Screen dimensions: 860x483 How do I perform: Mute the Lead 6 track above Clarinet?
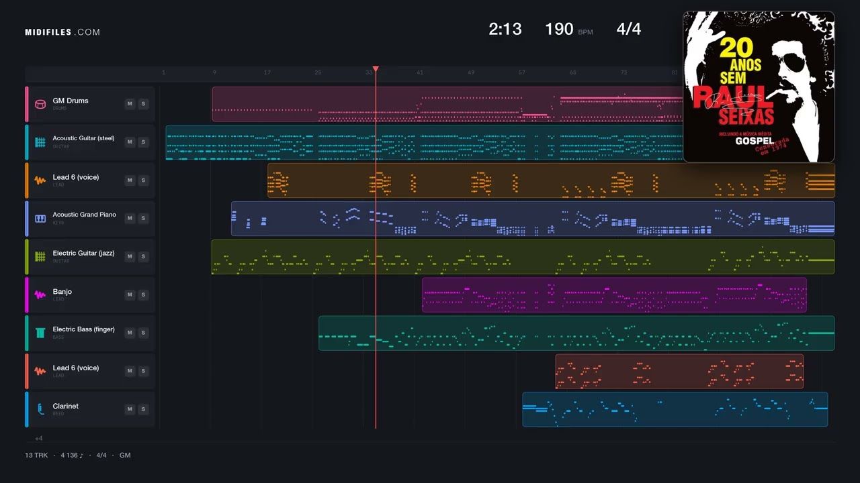pos(130,372)
